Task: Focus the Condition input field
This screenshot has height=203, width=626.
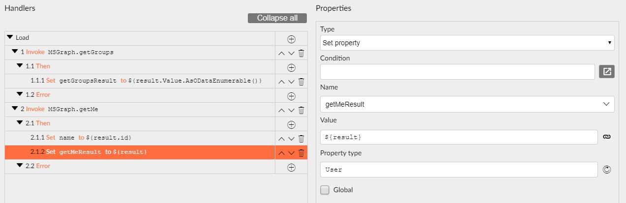Action: (457, 72)
